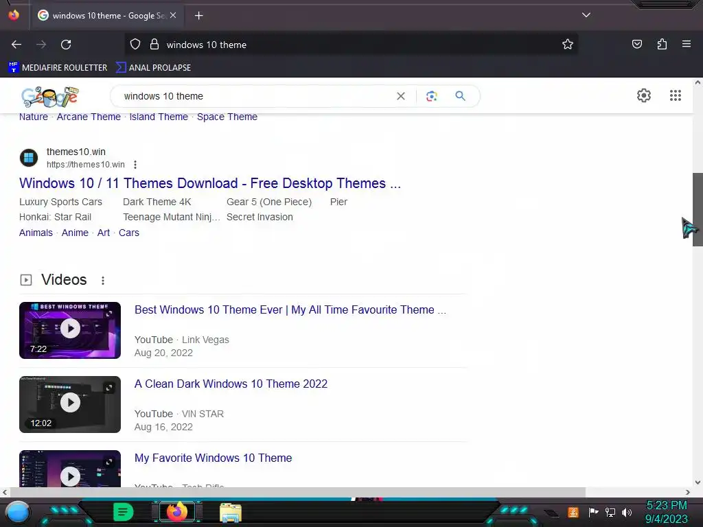This screenshot has width=703, height=527.
Task: Open the Art sitelink
Action: (x=104, y=233)
